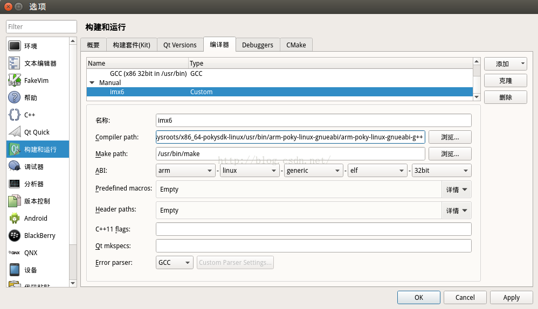Viewport: 538px width, 309px height.
Task: Open the 帮助 help question-mark icon
Action: tap(15, 97)
